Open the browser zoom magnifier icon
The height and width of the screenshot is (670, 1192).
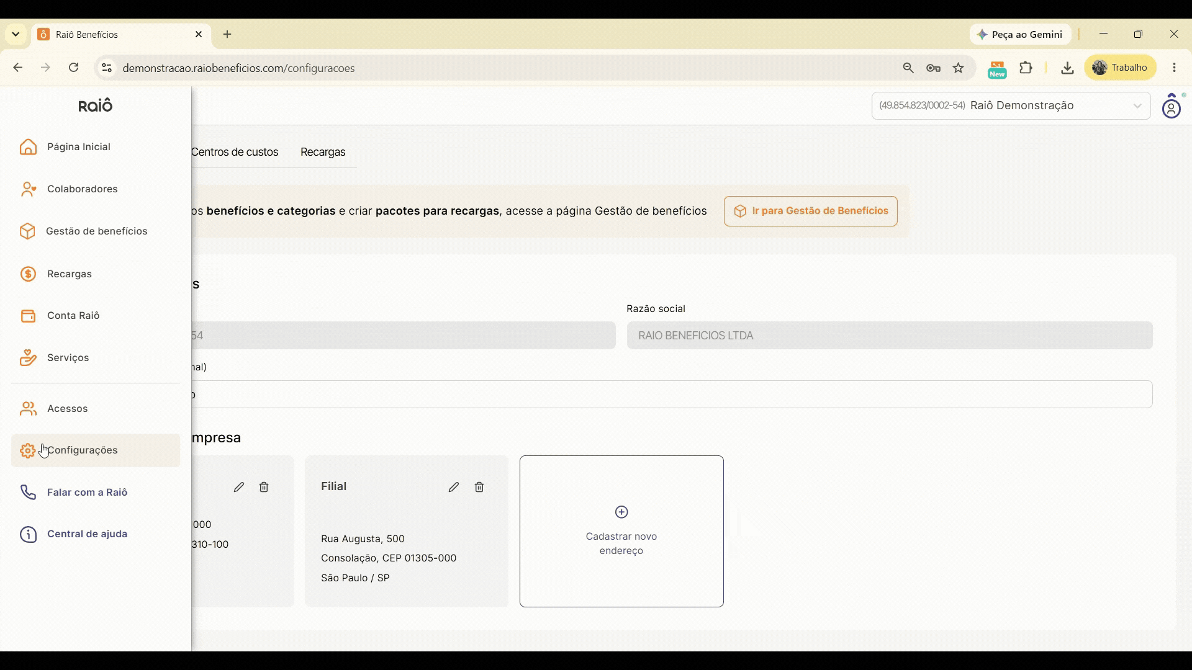(908, 68)
